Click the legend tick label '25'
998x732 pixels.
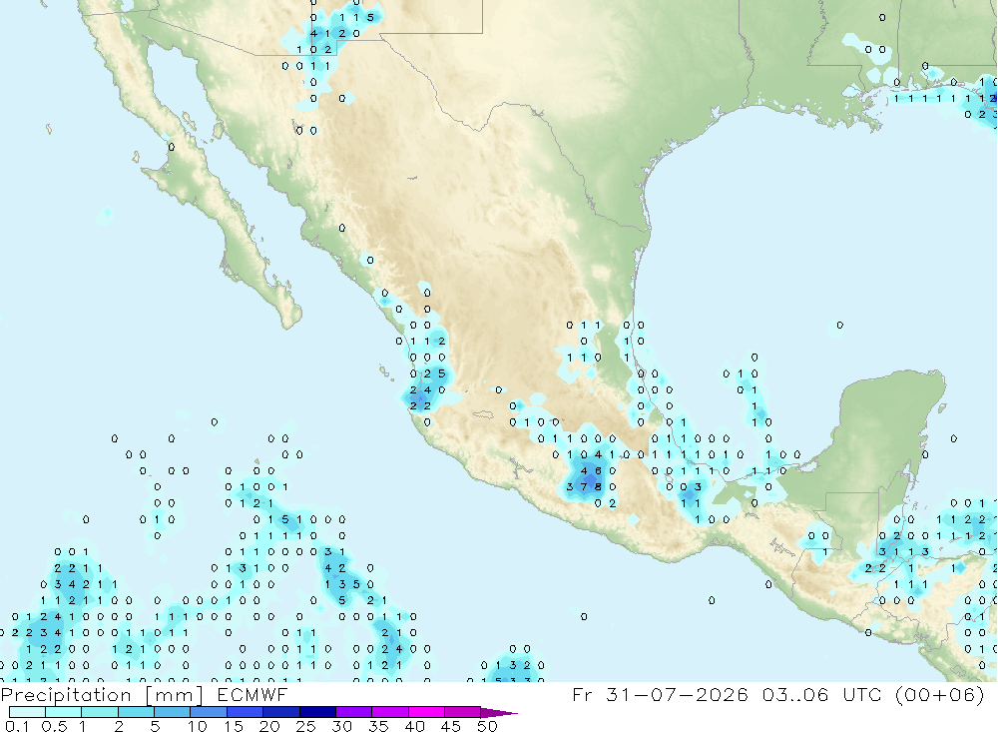coord(305,726)
